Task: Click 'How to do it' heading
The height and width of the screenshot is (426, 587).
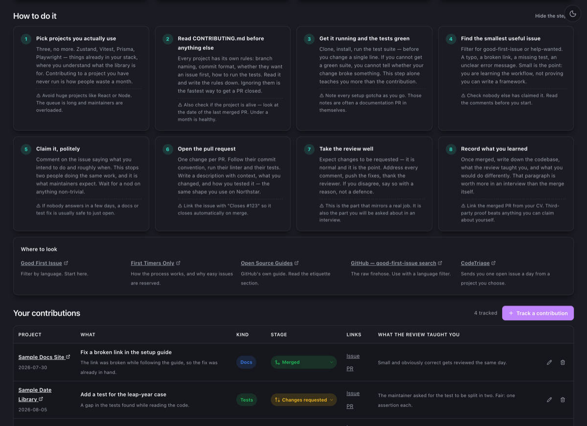Action: click(35, 16)
